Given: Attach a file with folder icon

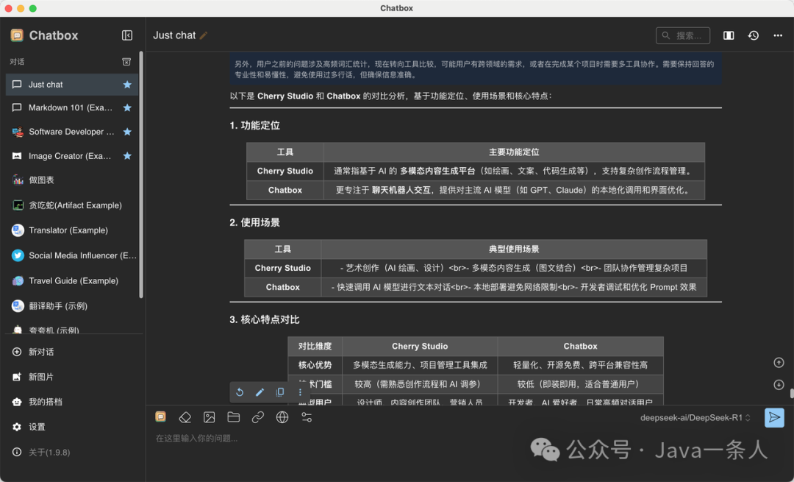Looking at the screenshot, I should 234,417.
